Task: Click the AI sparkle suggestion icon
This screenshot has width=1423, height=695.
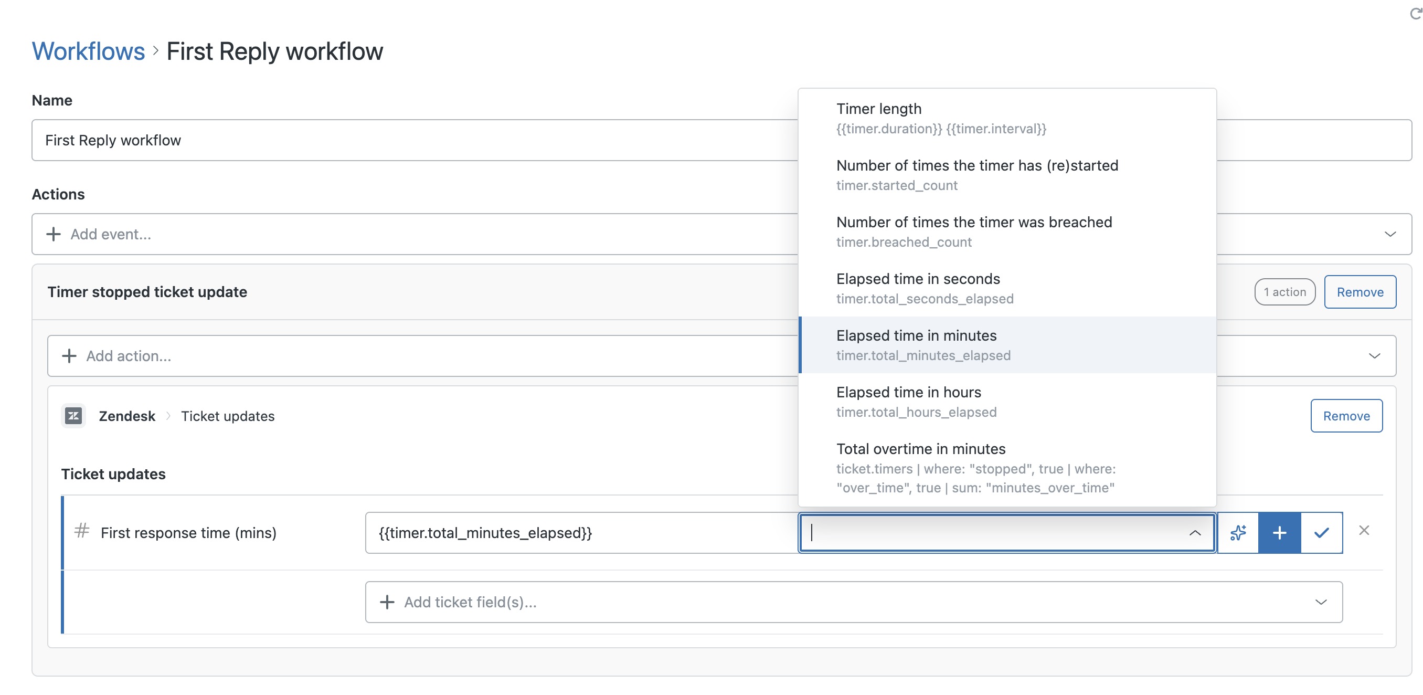Action: click(1238, 533)
